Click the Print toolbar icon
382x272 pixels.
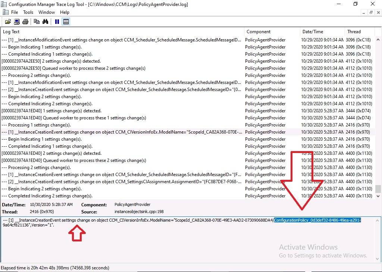point(25,22)
